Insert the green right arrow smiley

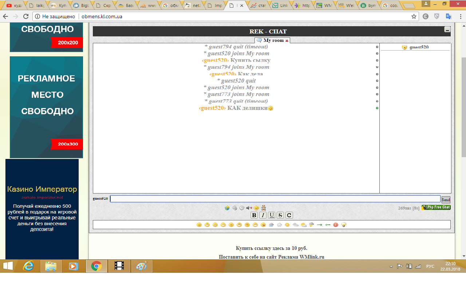click(x=320, y=225)
